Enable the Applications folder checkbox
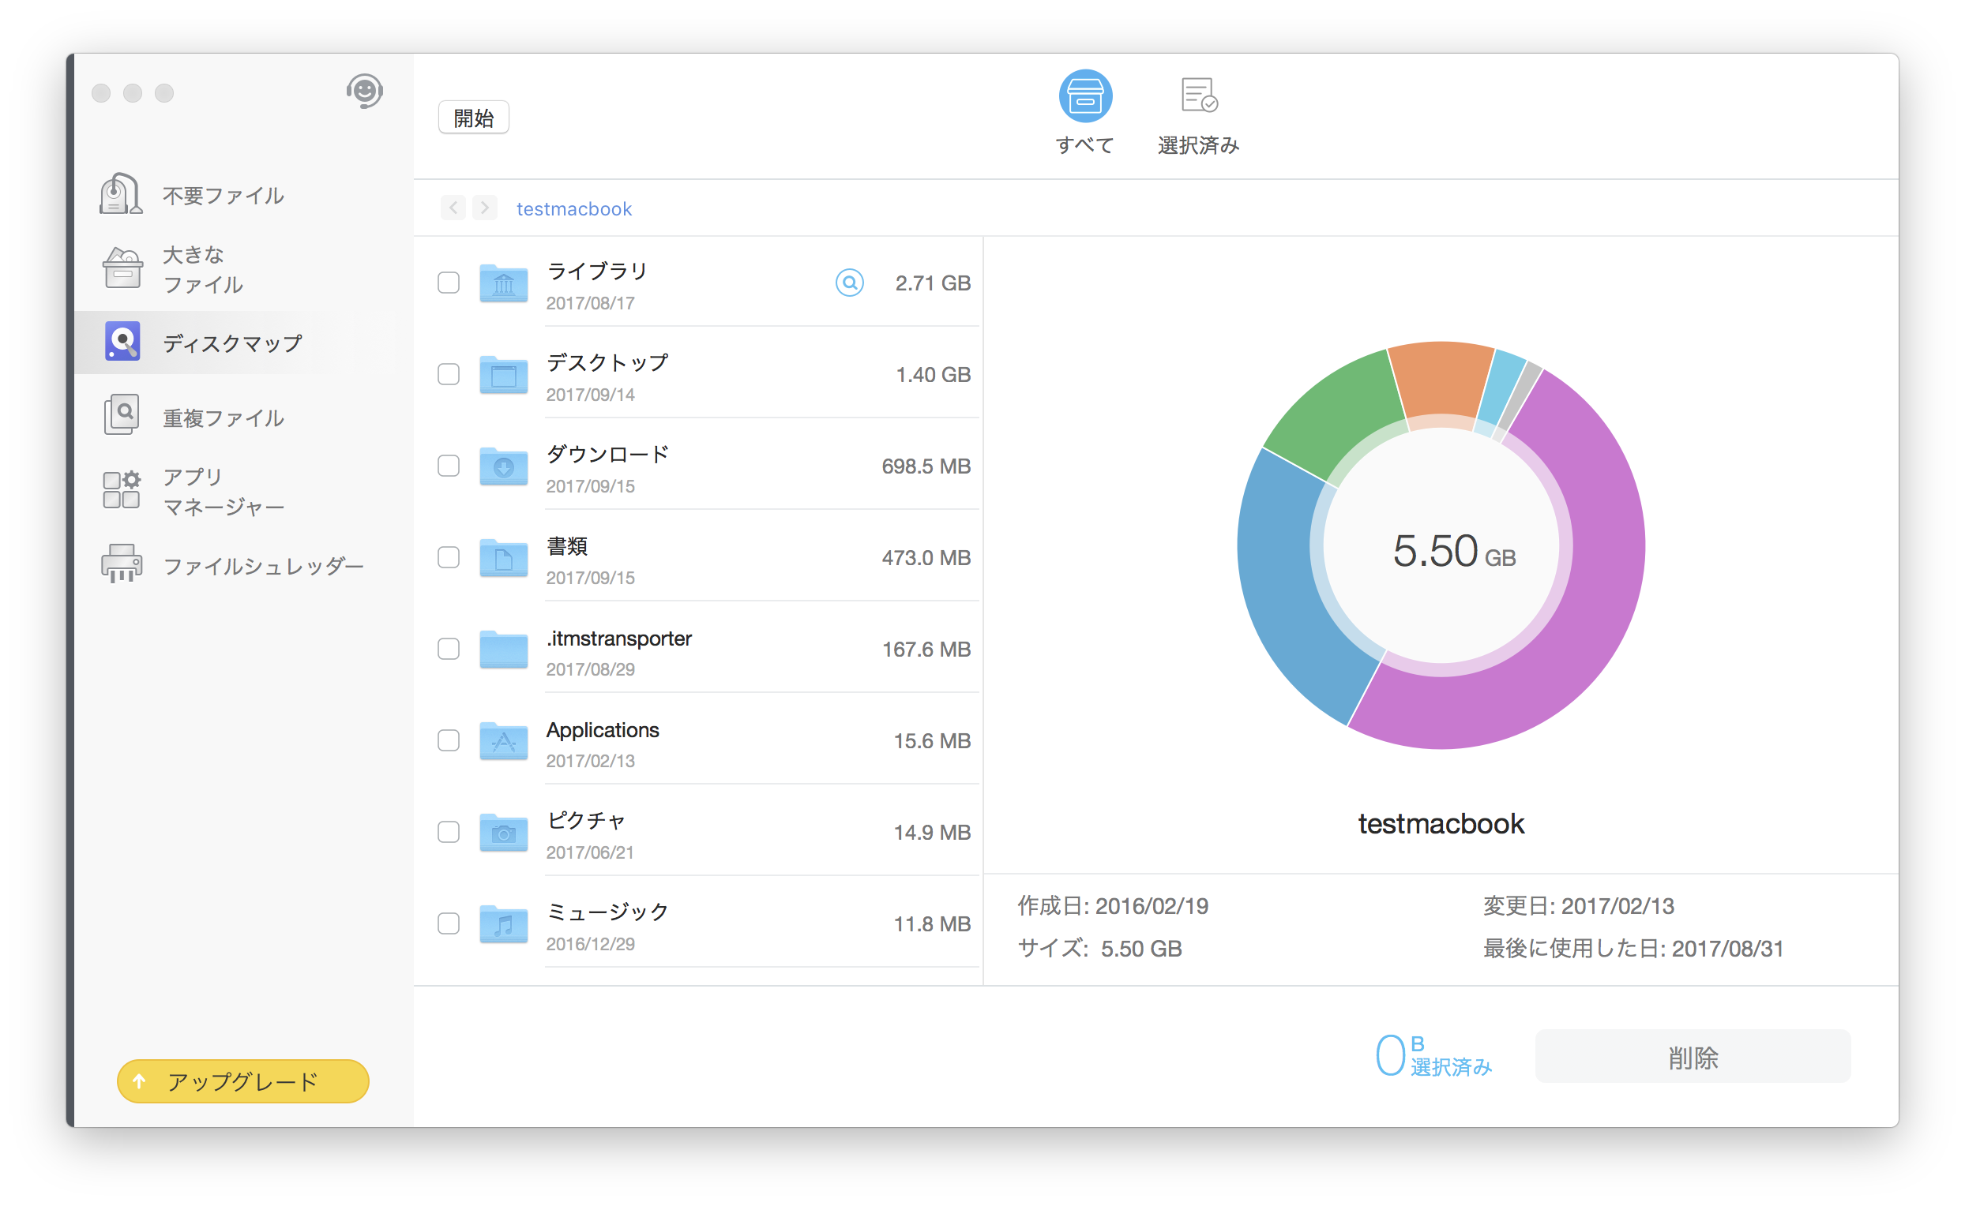 (449, 740)
